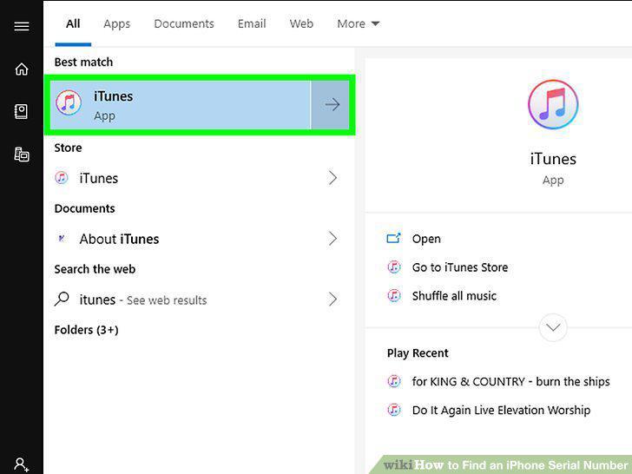Switch to the Web tab
The height and width of the screenshot is (474, 632).
301,23
